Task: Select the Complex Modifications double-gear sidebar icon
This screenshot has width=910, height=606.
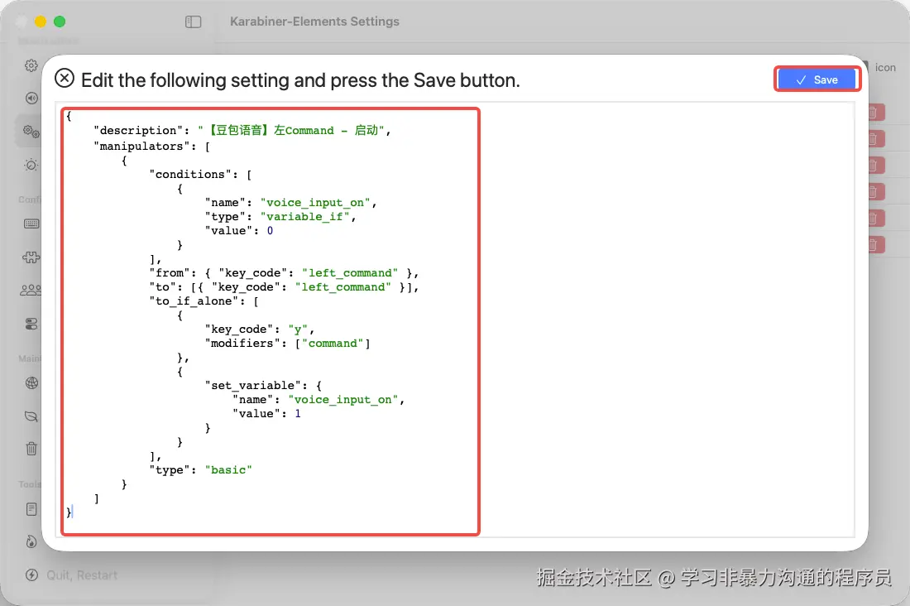Action: coord(31,132)
